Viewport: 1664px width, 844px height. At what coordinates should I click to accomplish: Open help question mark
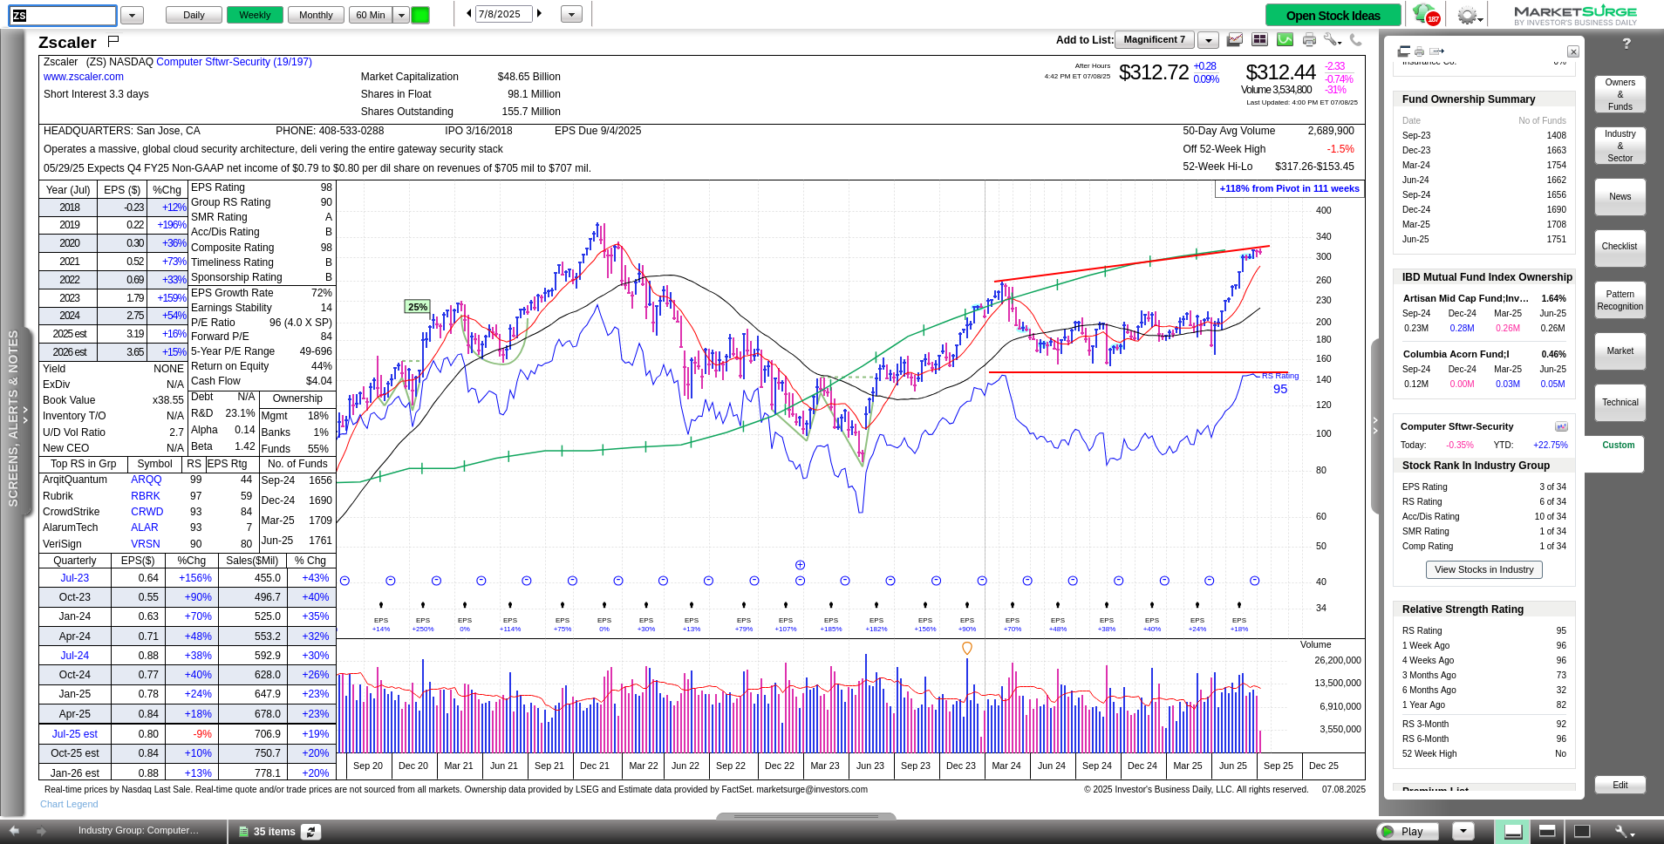(1626, 44)
